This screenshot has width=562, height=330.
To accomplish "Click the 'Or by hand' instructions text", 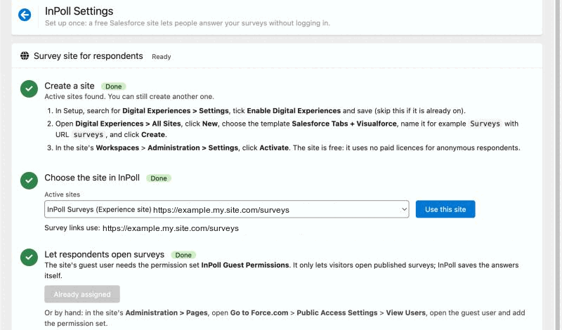I will [x=285, y=318].
